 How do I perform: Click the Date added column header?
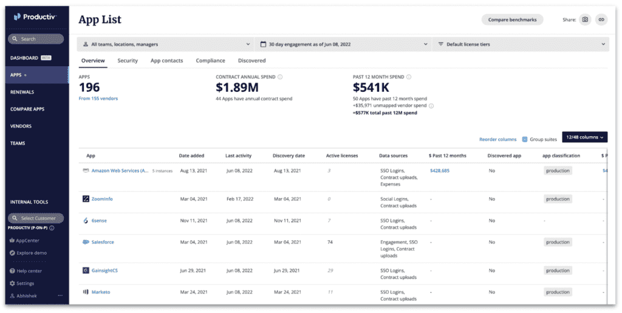click(191, 156)
